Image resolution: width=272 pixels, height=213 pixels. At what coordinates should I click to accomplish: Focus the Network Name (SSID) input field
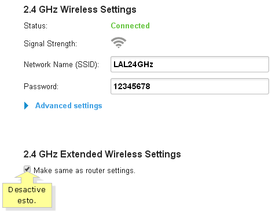pyautogui.click(x=190, y=64)
